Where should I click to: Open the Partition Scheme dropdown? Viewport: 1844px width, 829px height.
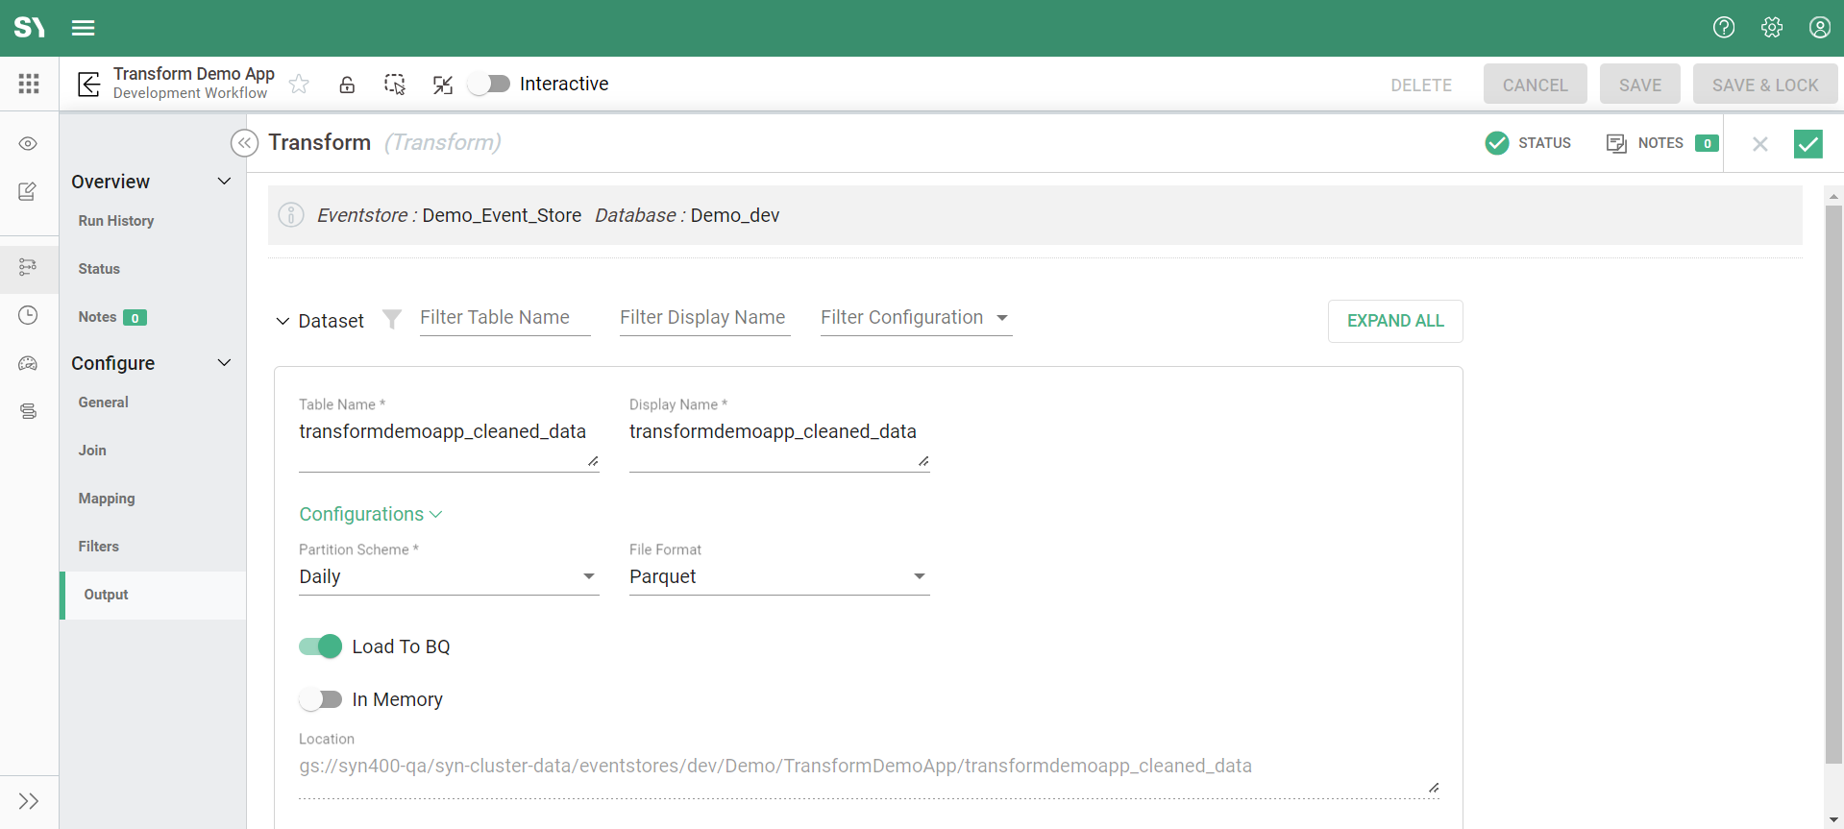coord(448,576)
